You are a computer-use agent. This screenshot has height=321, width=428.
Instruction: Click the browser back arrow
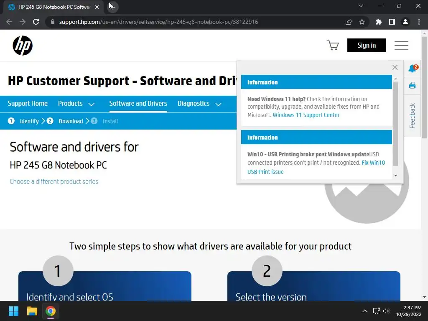pyautogui.click(x=9, y=22)
